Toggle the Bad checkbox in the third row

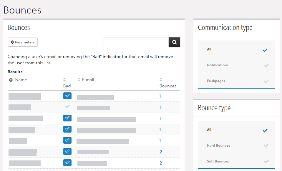tap(67, 118)
